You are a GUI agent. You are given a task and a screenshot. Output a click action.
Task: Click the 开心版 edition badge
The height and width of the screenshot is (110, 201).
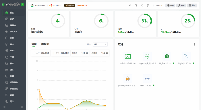click(70, 5)
